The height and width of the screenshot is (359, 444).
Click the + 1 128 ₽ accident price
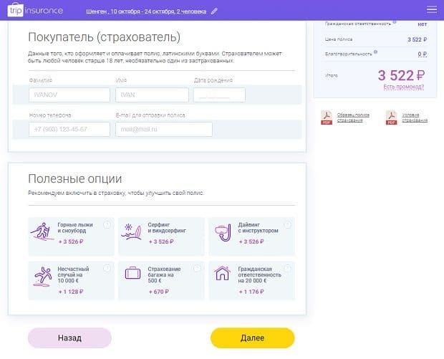pos(71,292)
